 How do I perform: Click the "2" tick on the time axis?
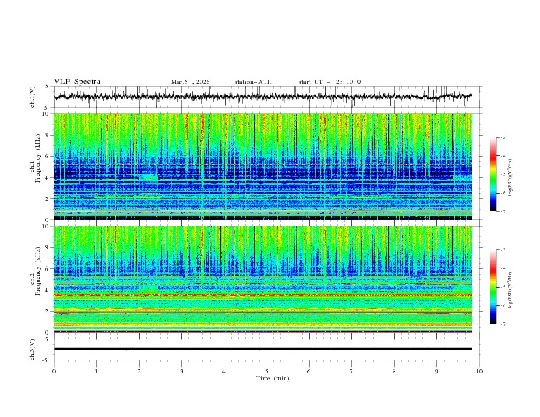139,371
